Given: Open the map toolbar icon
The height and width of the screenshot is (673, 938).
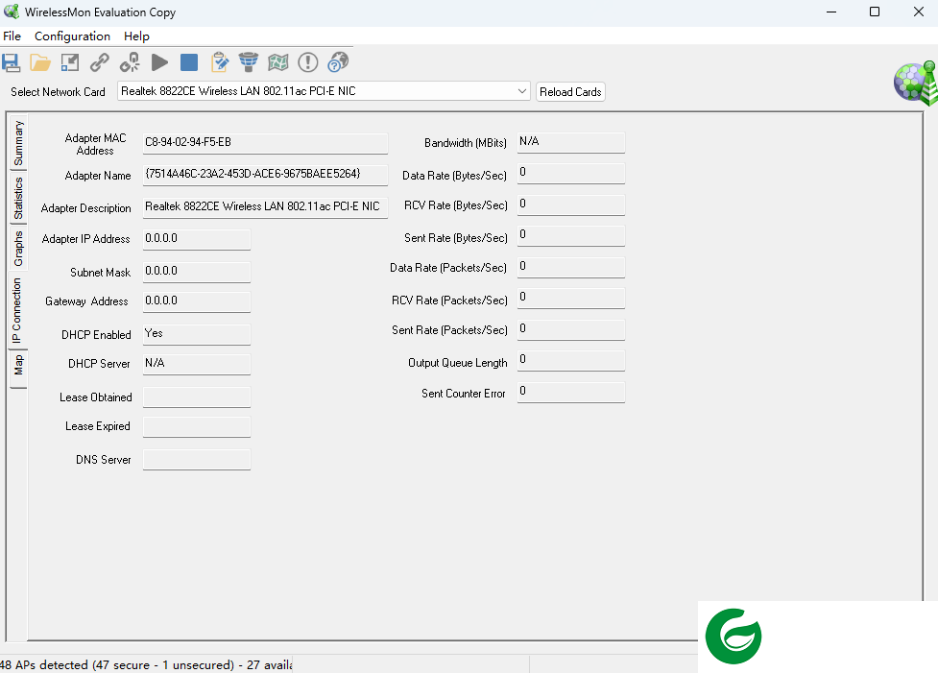Looking at the screenshot, I should (278, 62).
